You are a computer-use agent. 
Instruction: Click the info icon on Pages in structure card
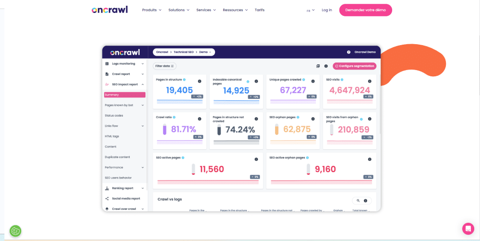[x=200, y=81]
